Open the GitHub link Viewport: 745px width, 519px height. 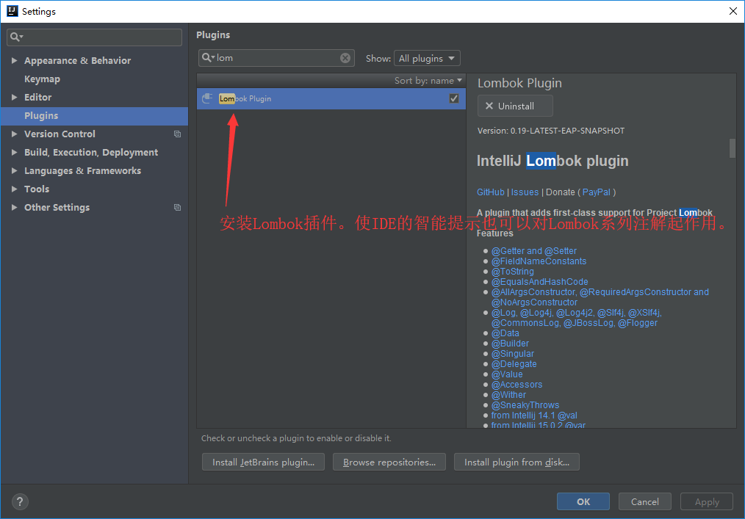(x=490, y=192)
